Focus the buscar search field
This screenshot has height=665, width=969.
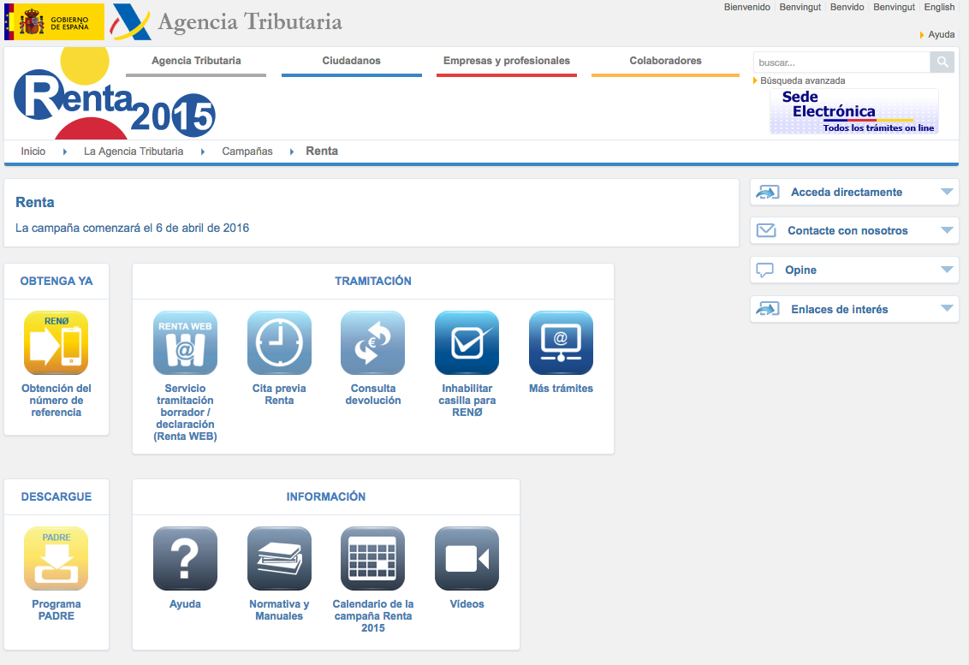point(841,62)
